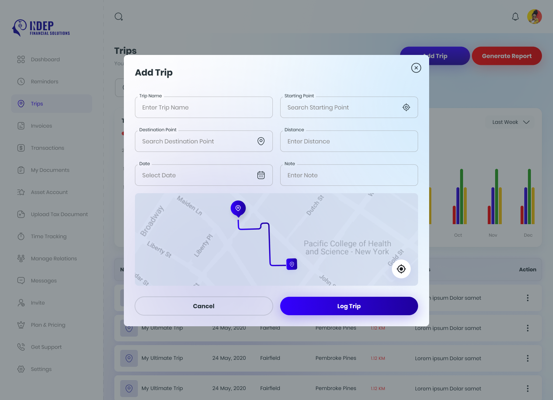Click the crosshair icon in Starting Point field
The width and height of the screenshot is (553, 400).
406,107
